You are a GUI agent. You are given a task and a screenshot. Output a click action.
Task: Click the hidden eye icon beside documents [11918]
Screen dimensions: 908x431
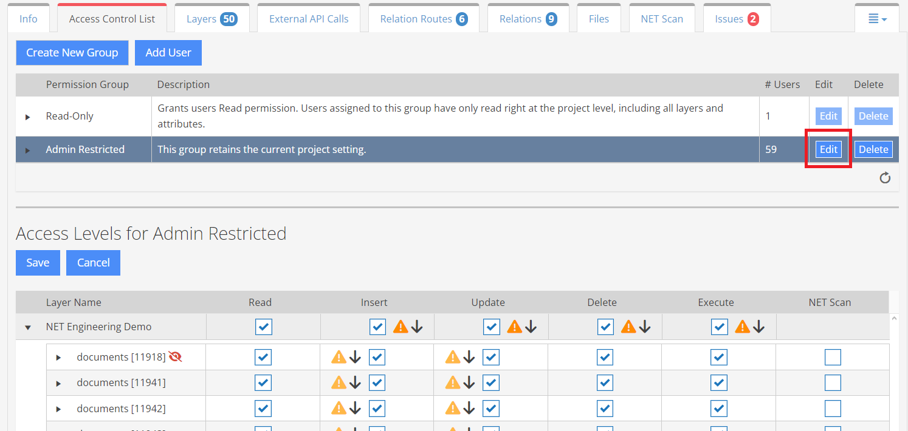176,357
